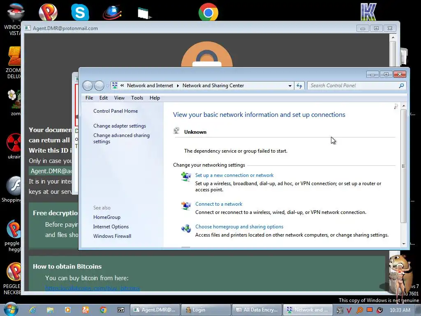Launch Chrome from the taskbar
The width and height of the screenshot is (421, 316).
point(103,310)
